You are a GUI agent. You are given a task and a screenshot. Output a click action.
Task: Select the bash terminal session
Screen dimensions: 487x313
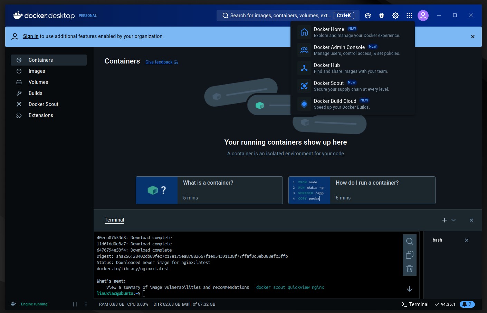(x=437, y=240)
